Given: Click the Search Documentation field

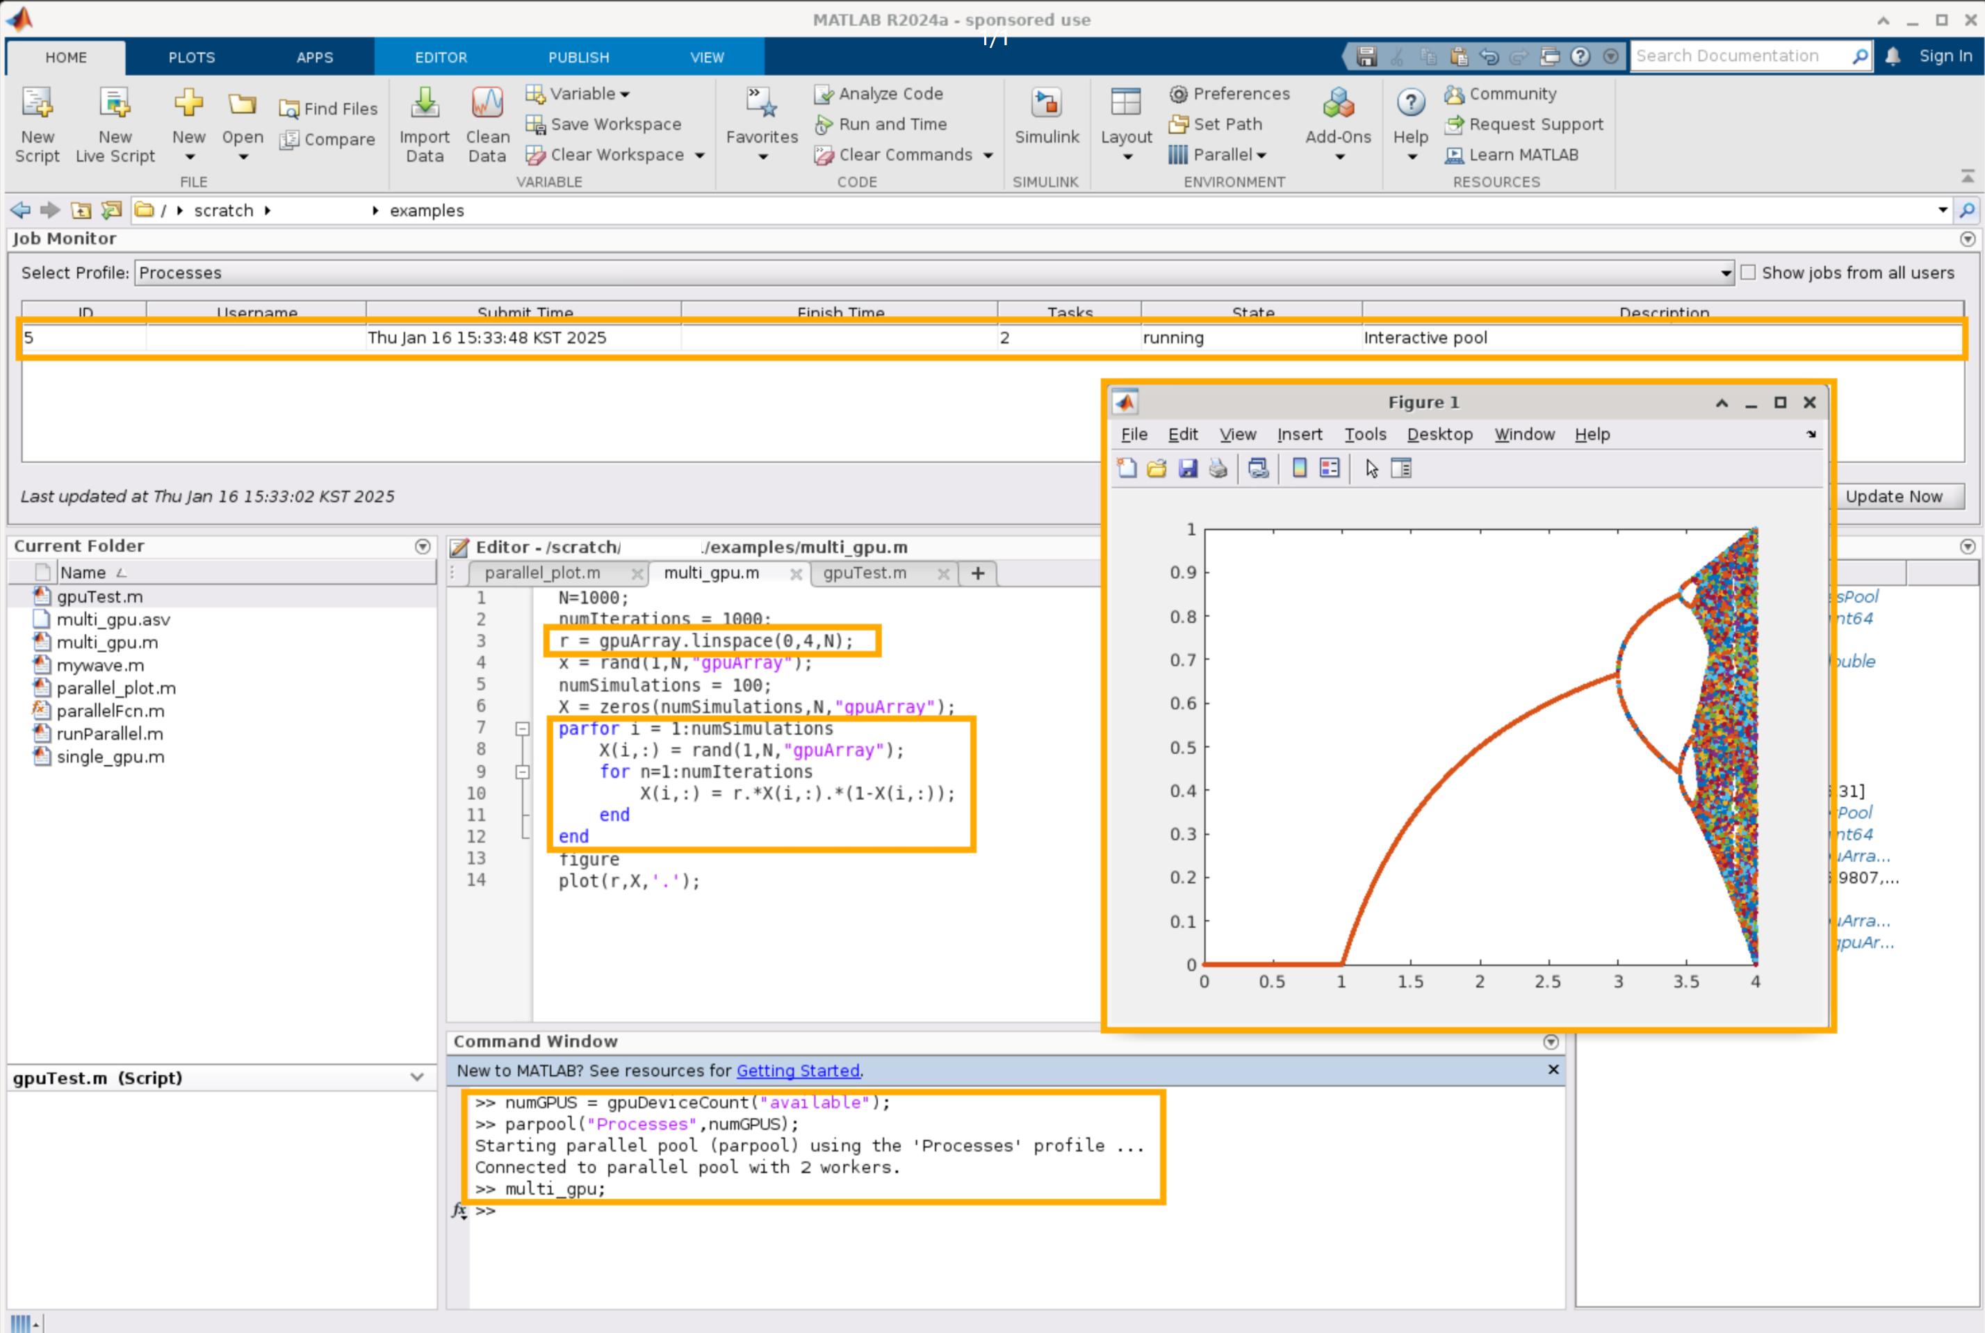Looking at the screenshot, I should pyautogui.click(x=1740, y=56).
